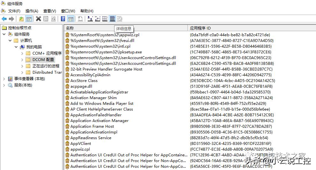Click the gear icon beside 服务(本地)
Image resolution: width=316 pixels, height=170 pixels.
tap(10, 85)
